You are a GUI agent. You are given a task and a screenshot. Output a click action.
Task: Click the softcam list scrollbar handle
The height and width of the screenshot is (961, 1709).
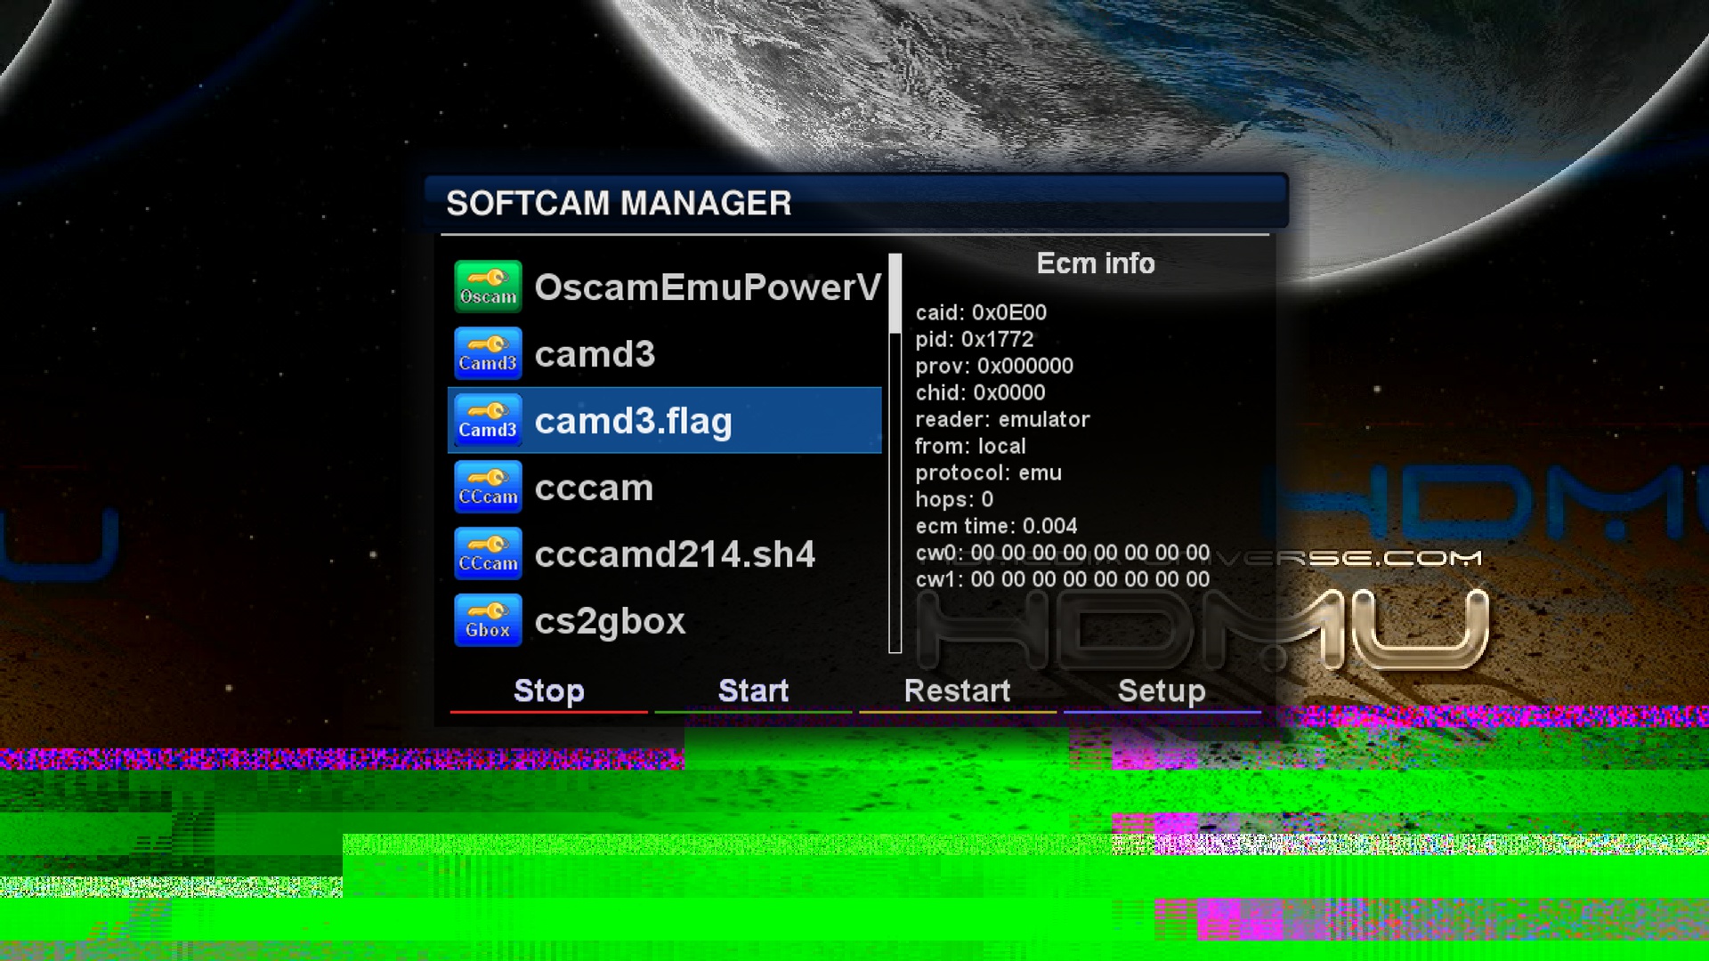coord(895,294)
